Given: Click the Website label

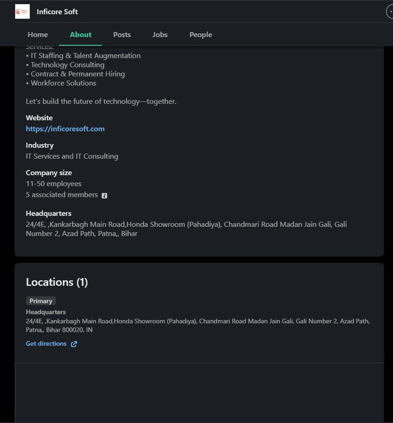Looking at the screenshot, I should pos(39,117).
